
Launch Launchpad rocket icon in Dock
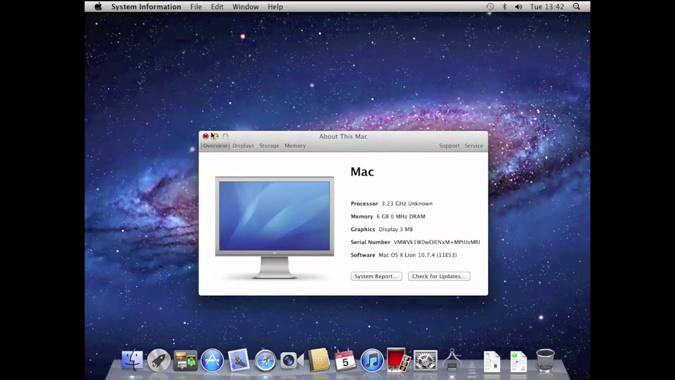click(159, 360)
